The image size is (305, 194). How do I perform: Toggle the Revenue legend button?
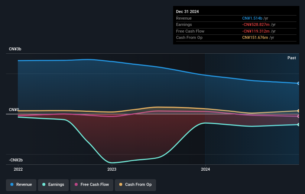pyautogui.click(x=21, y=185)
